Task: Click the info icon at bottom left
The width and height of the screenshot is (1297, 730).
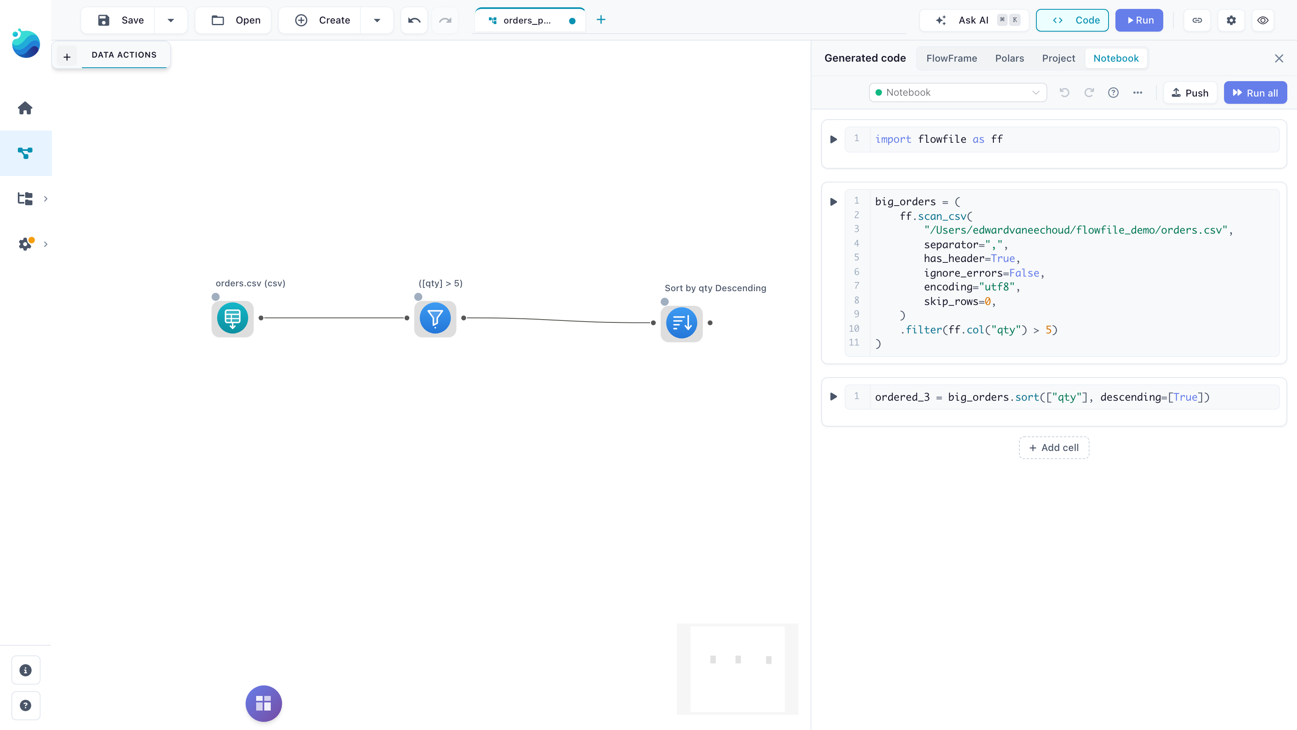Action: [x=26, y=670]
